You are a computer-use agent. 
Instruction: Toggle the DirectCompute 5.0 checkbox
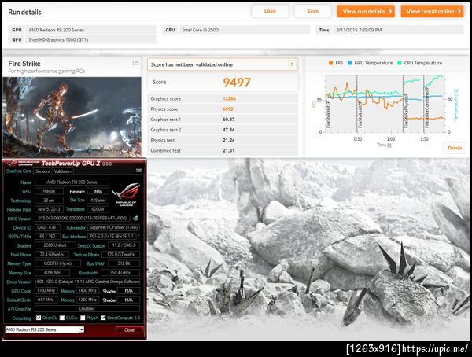[103, 318]
